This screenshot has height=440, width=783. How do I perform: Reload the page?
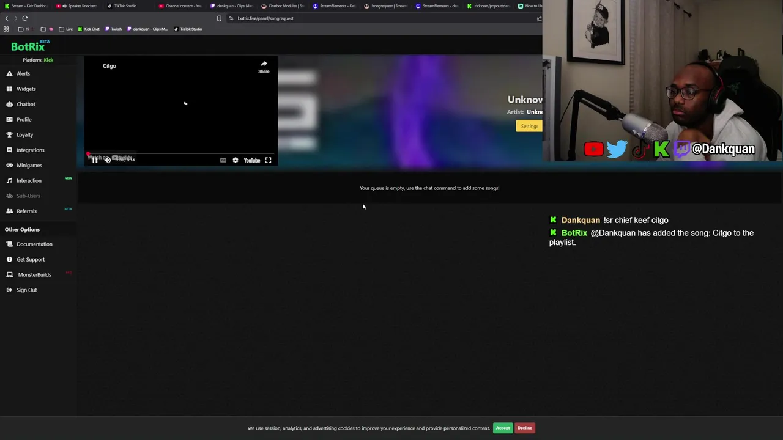(x=25, y=18)
